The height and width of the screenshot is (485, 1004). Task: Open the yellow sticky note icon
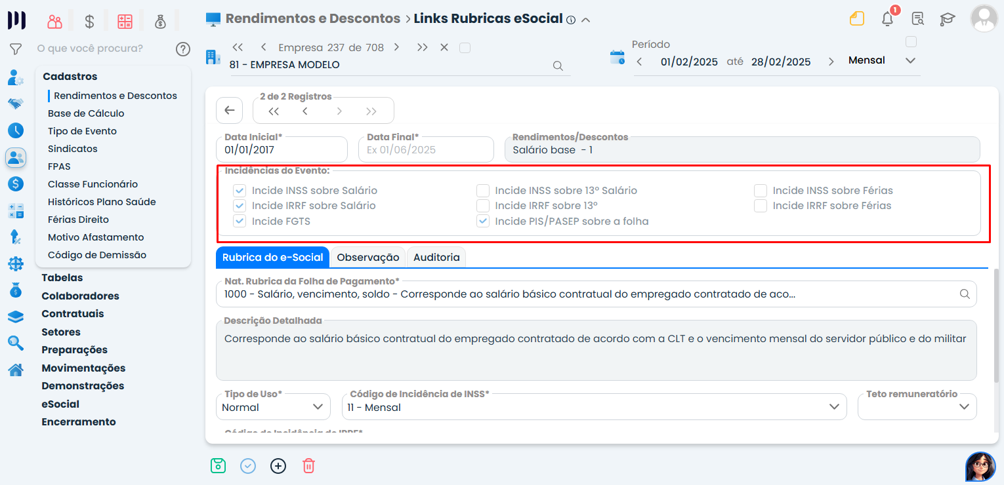(857, 18)
